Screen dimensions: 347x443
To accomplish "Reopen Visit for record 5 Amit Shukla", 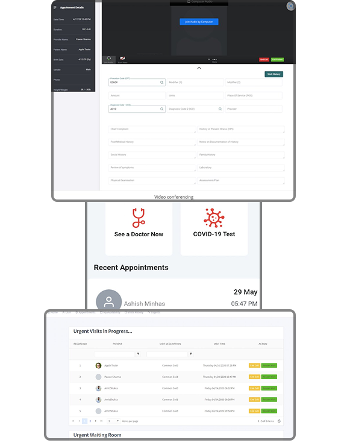I will point(269,411).
